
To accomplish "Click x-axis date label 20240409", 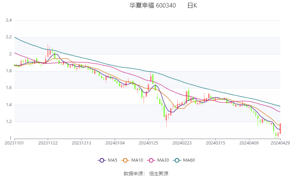I will tap(249, 143).
